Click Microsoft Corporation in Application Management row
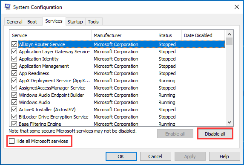 click(116, 66)
